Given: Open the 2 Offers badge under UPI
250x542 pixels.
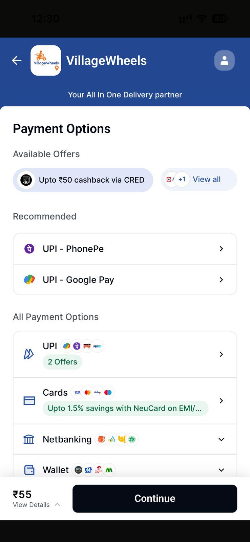Looking at the screenshot, I should pos(62,362).
